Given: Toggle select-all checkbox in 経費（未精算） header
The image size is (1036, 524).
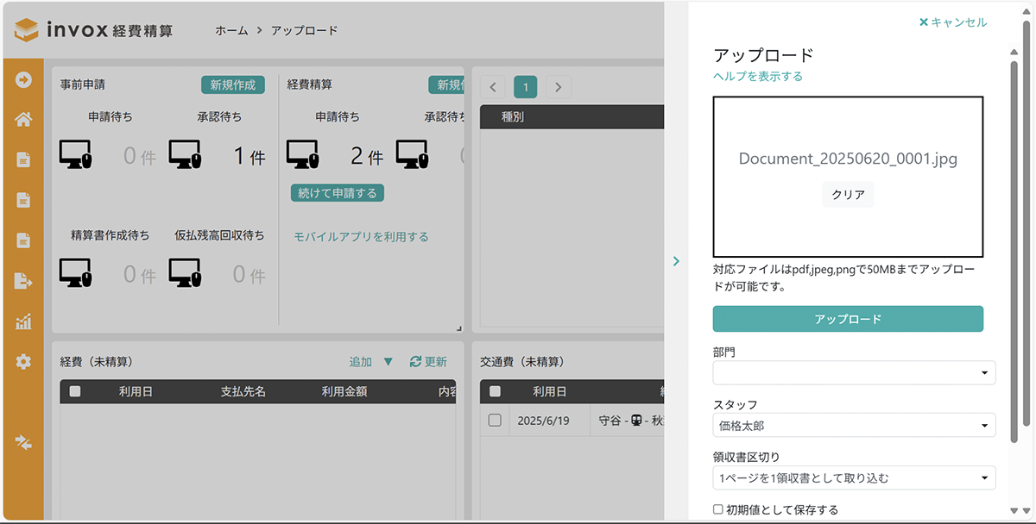Looking at the screenshot, I should [x=75, y=391].
